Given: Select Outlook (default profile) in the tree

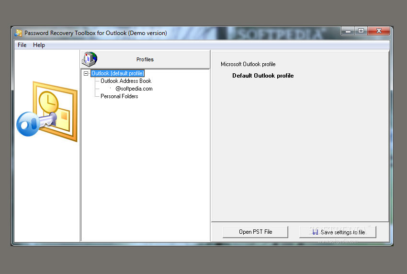Looking at the screenshot, I should tap(118, 73).
